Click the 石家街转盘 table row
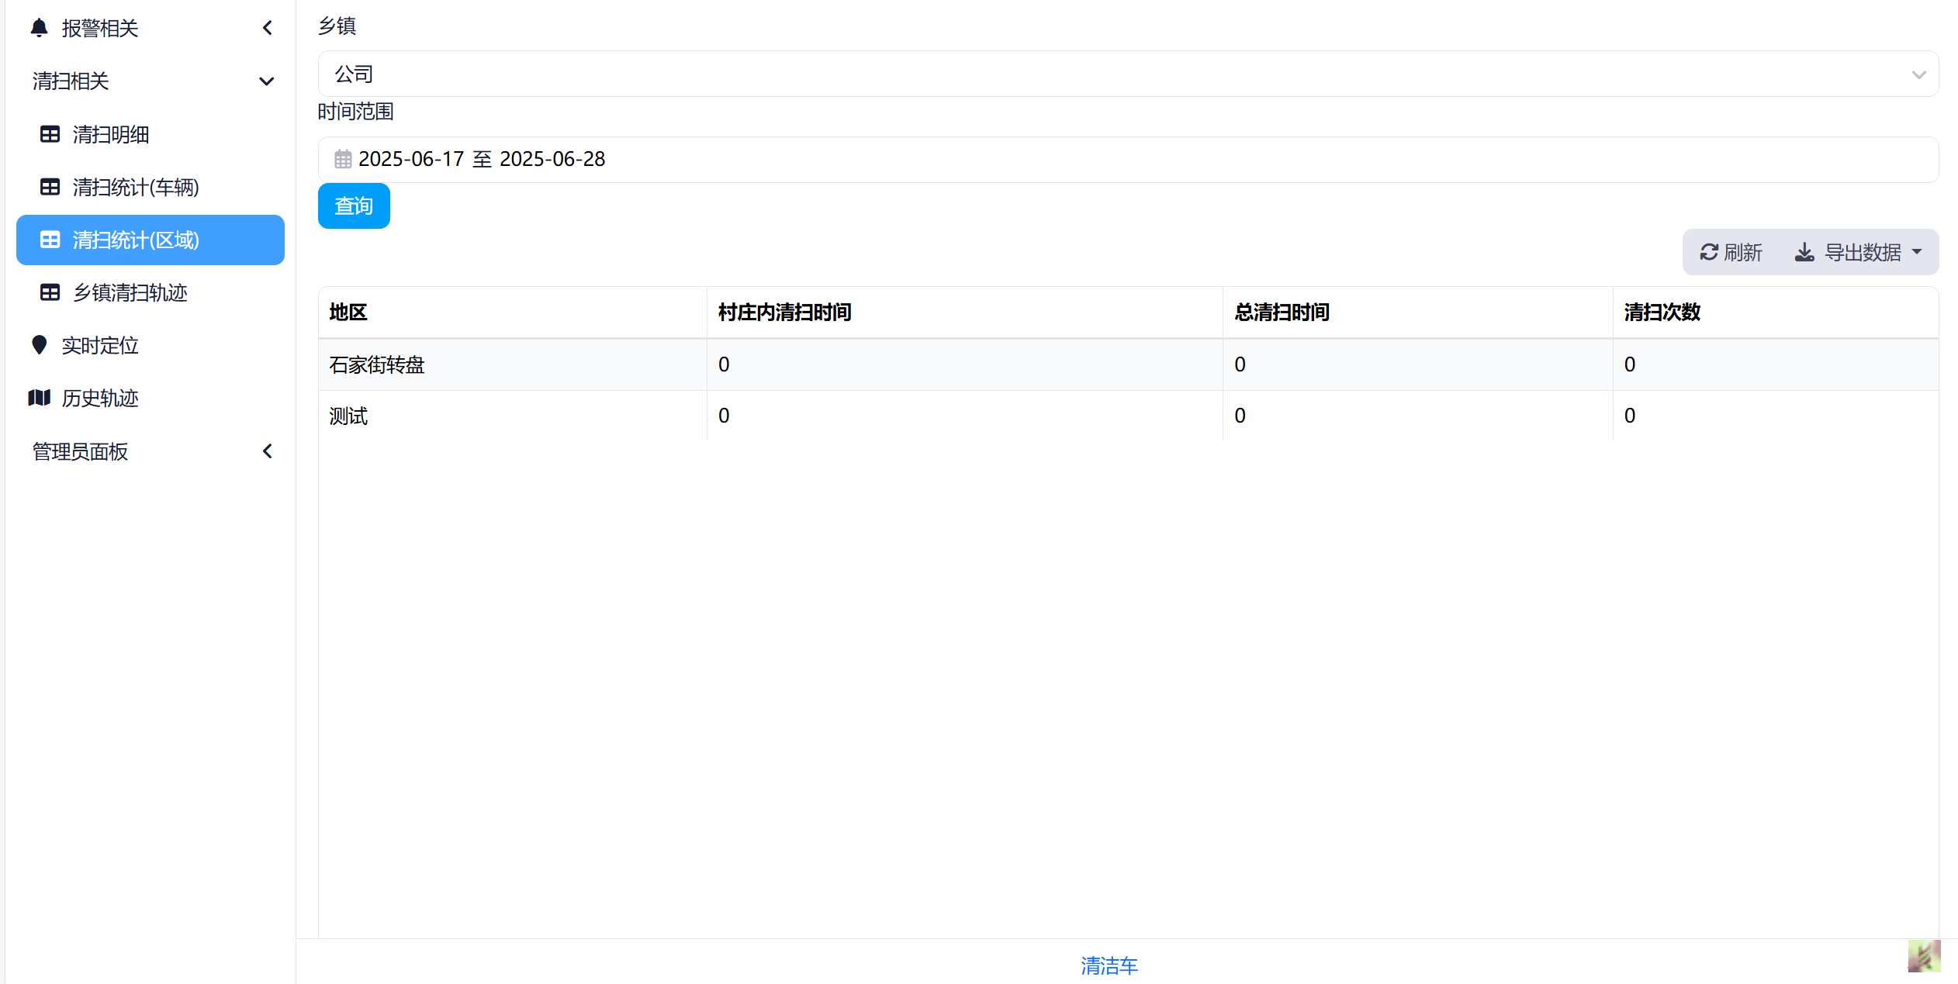The width and height of the screenshot is (1958, 984). [x=1128, y=364]
